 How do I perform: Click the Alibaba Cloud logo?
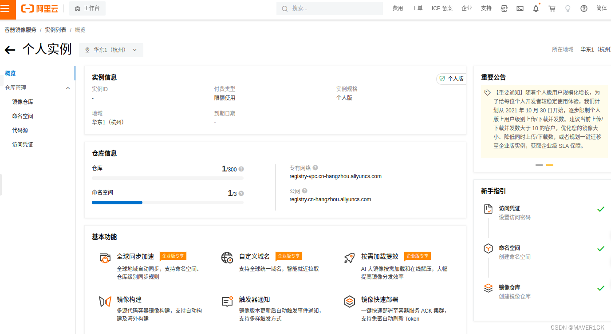point(39,8)
